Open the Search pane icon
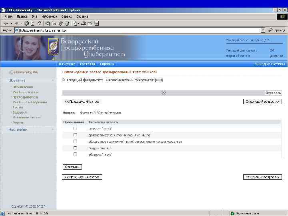 pos(48,23)
